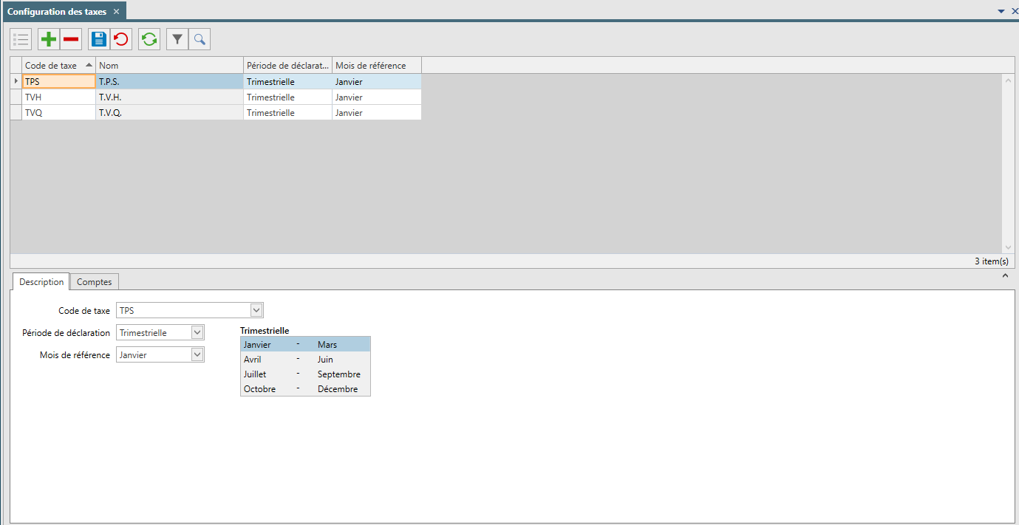Collapse the details panel with the chevron
The image size is (1019, 525).
pos(1005,275)
